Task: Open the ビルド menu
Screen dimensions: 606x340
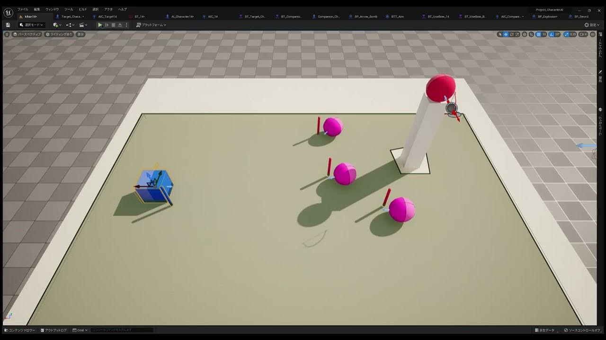Action: coord(83,9)
